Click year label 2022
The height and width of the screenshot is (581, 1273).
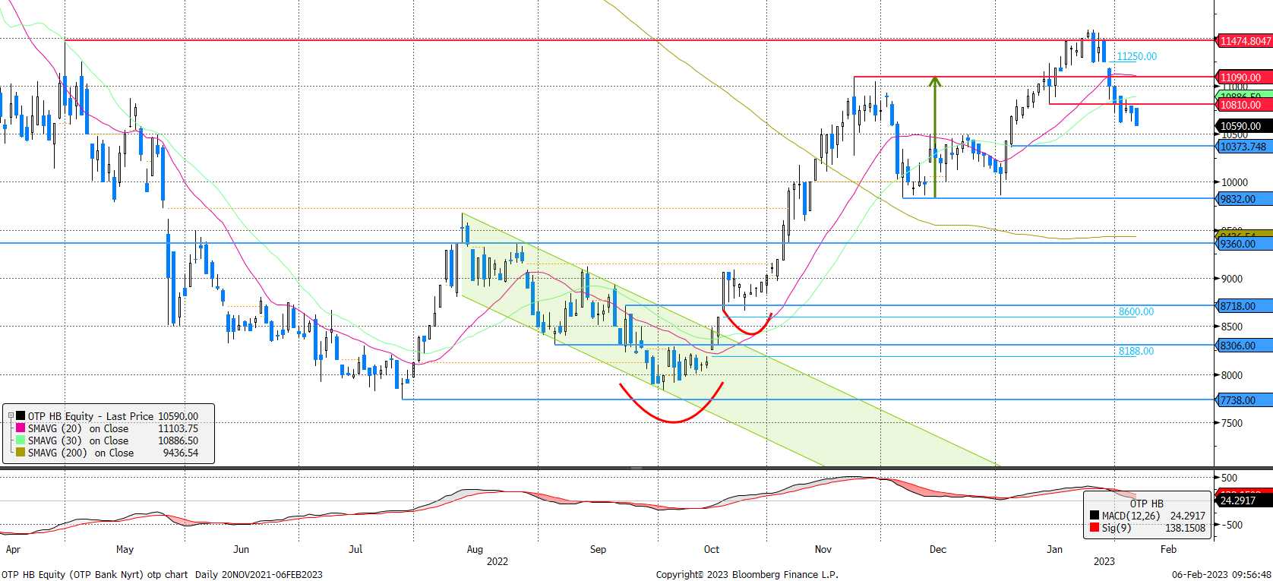498,561
